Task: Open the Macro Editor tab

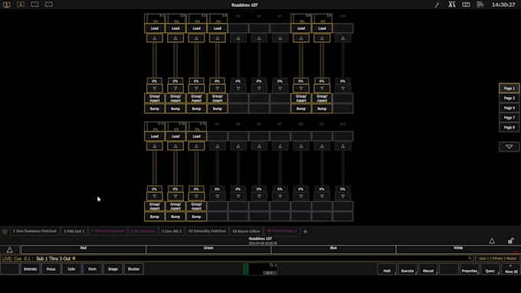Action: point(246,231)
